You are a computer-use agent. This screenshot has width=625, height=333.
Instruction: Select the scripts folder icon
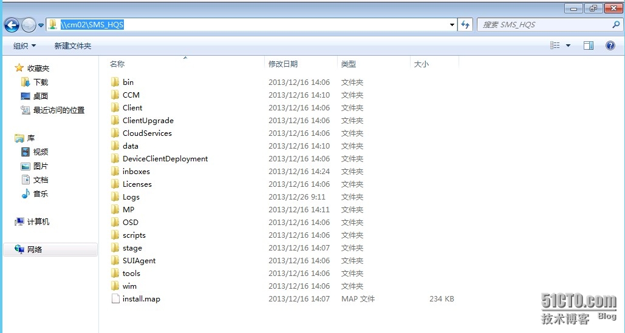pos(115,235)
